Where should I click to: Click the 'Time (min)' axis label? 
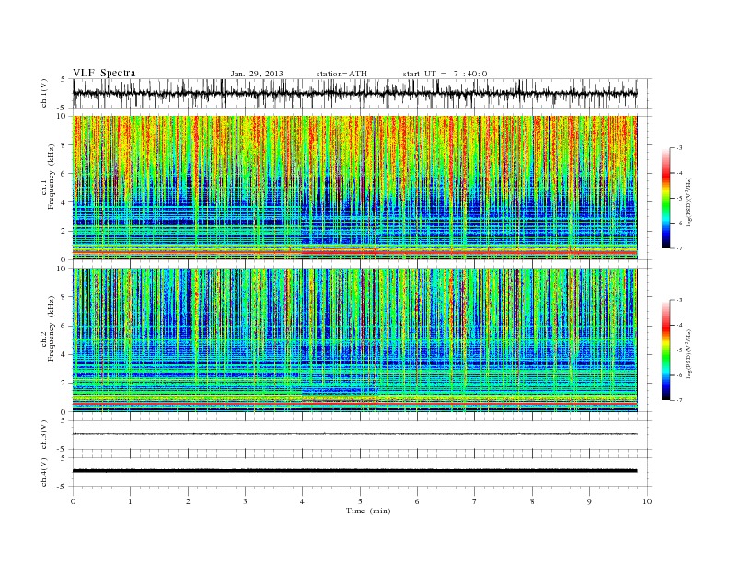coord(368,511)
